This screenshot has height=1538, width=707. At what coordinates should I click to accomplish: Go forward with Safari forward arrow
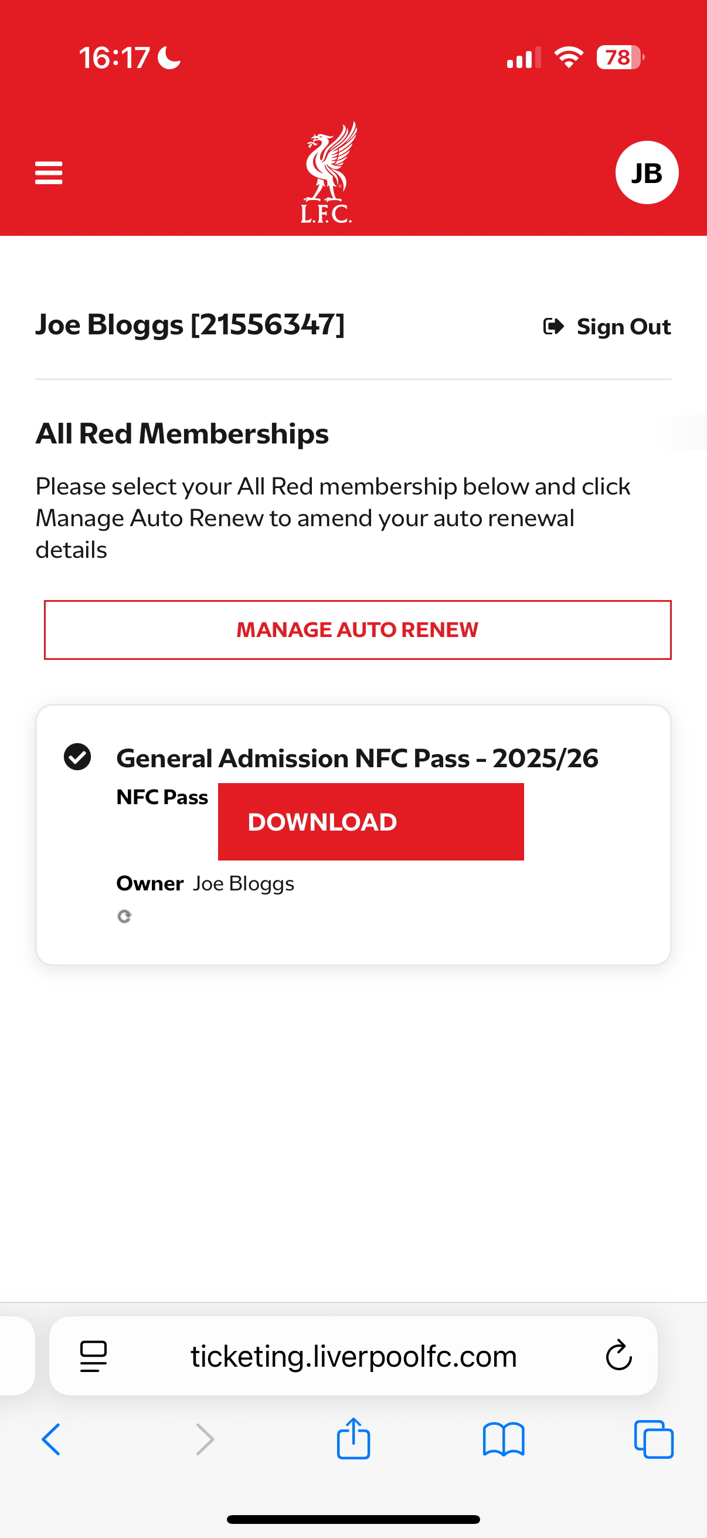205,1439
